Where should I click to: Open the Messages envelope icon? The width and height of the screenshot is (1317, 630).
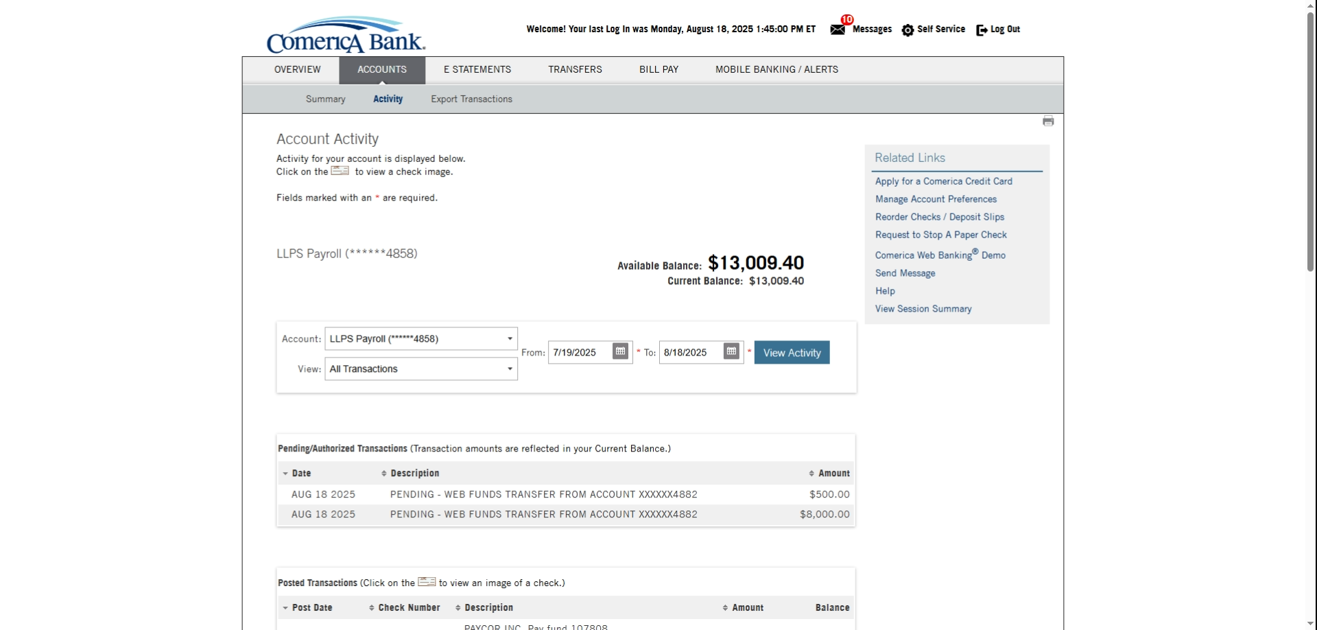(838, 30)
